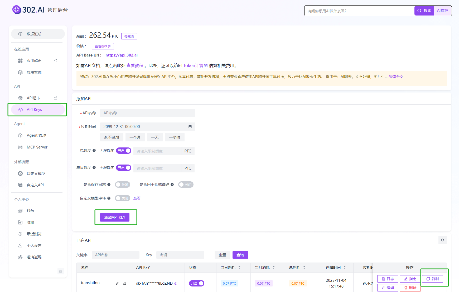Viewport: 459px width, 292px height.
Task: Refresh the 已有API list
Action: point(443,240)
